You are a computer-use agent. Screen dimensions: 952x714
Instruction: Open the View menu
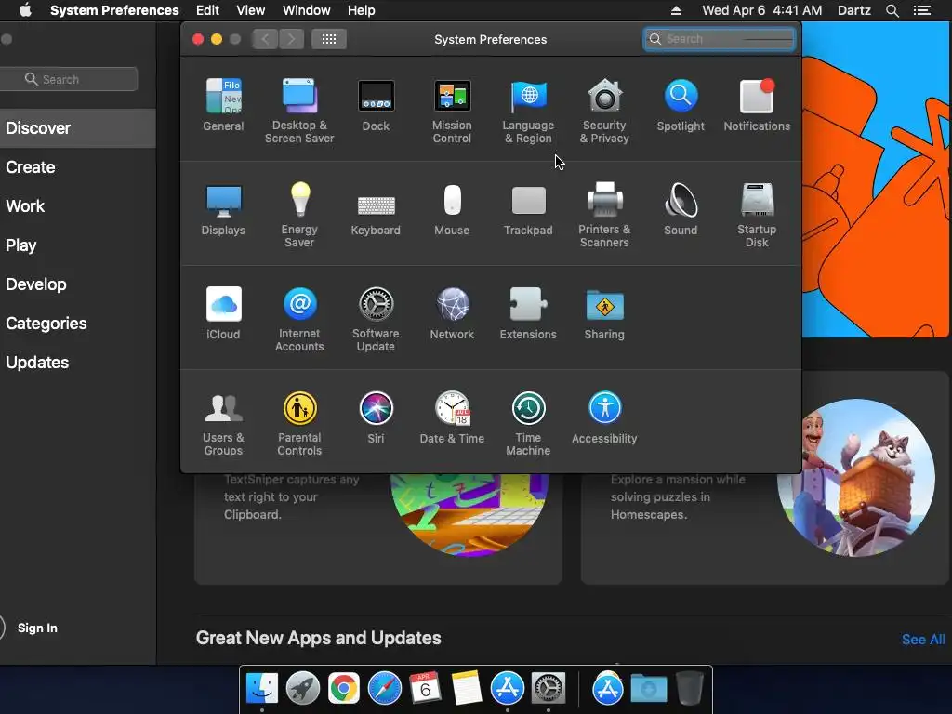[251, 10]
